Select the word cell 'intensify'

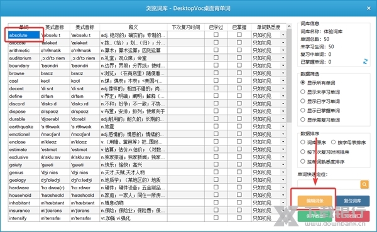(x=24, y=218)
